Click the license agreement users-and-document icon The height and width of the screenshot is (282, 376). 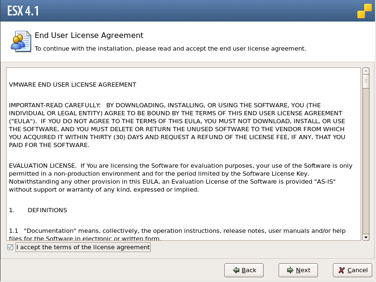(21, 42)
